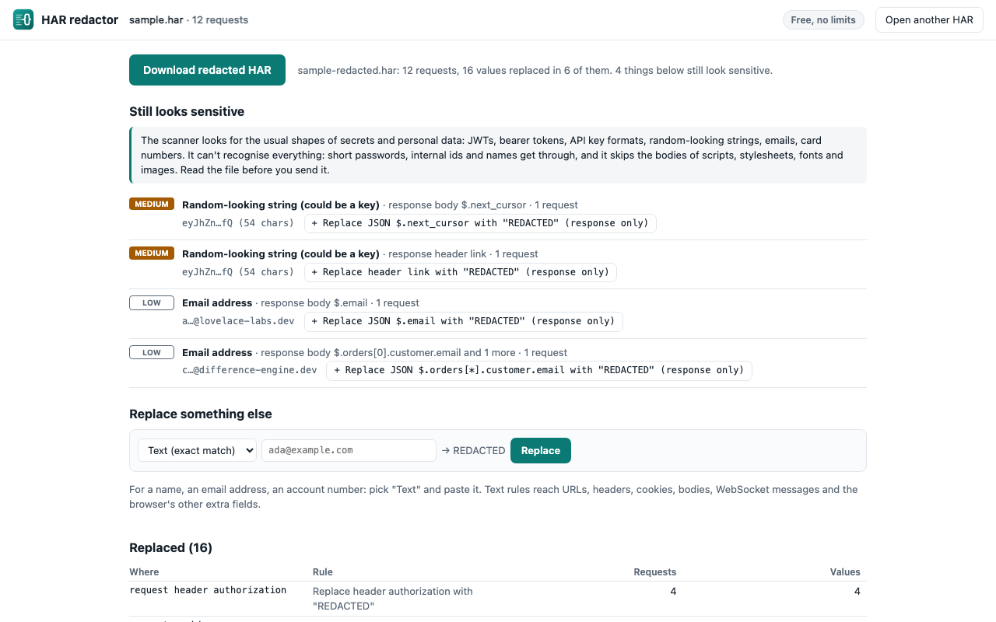Select the a…@lovelace-labs.dev value

[x=238, y=321]
